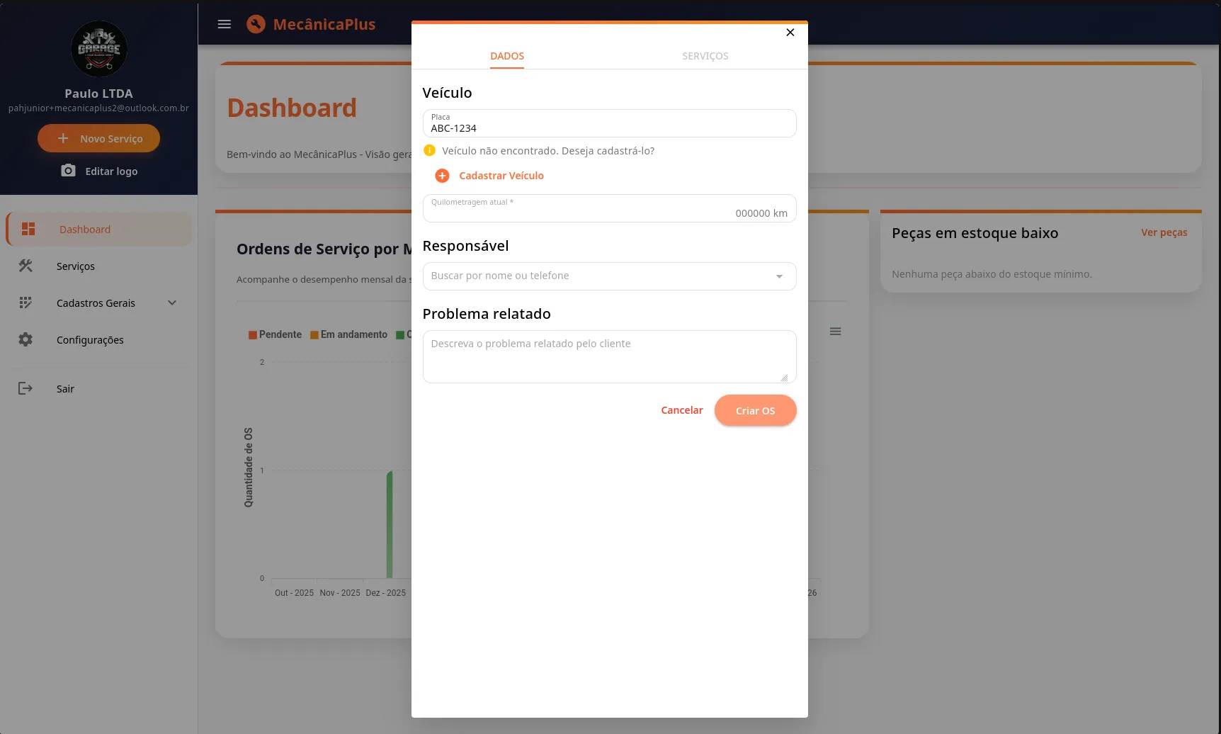The width and height of the screenshot is (1221, 734).
Task: Click the Paulo LTDA company name
Action: (99, 94)
